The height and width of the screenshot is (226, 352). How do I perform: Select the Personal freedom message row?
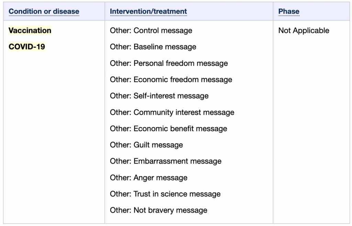click(x=169, y=63)
